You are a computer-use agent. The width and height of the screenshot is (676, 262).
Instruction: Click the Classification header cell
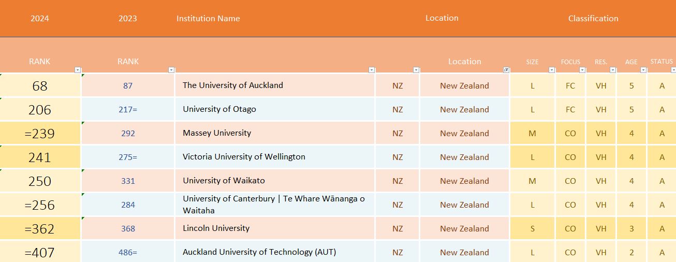[593, 19]
